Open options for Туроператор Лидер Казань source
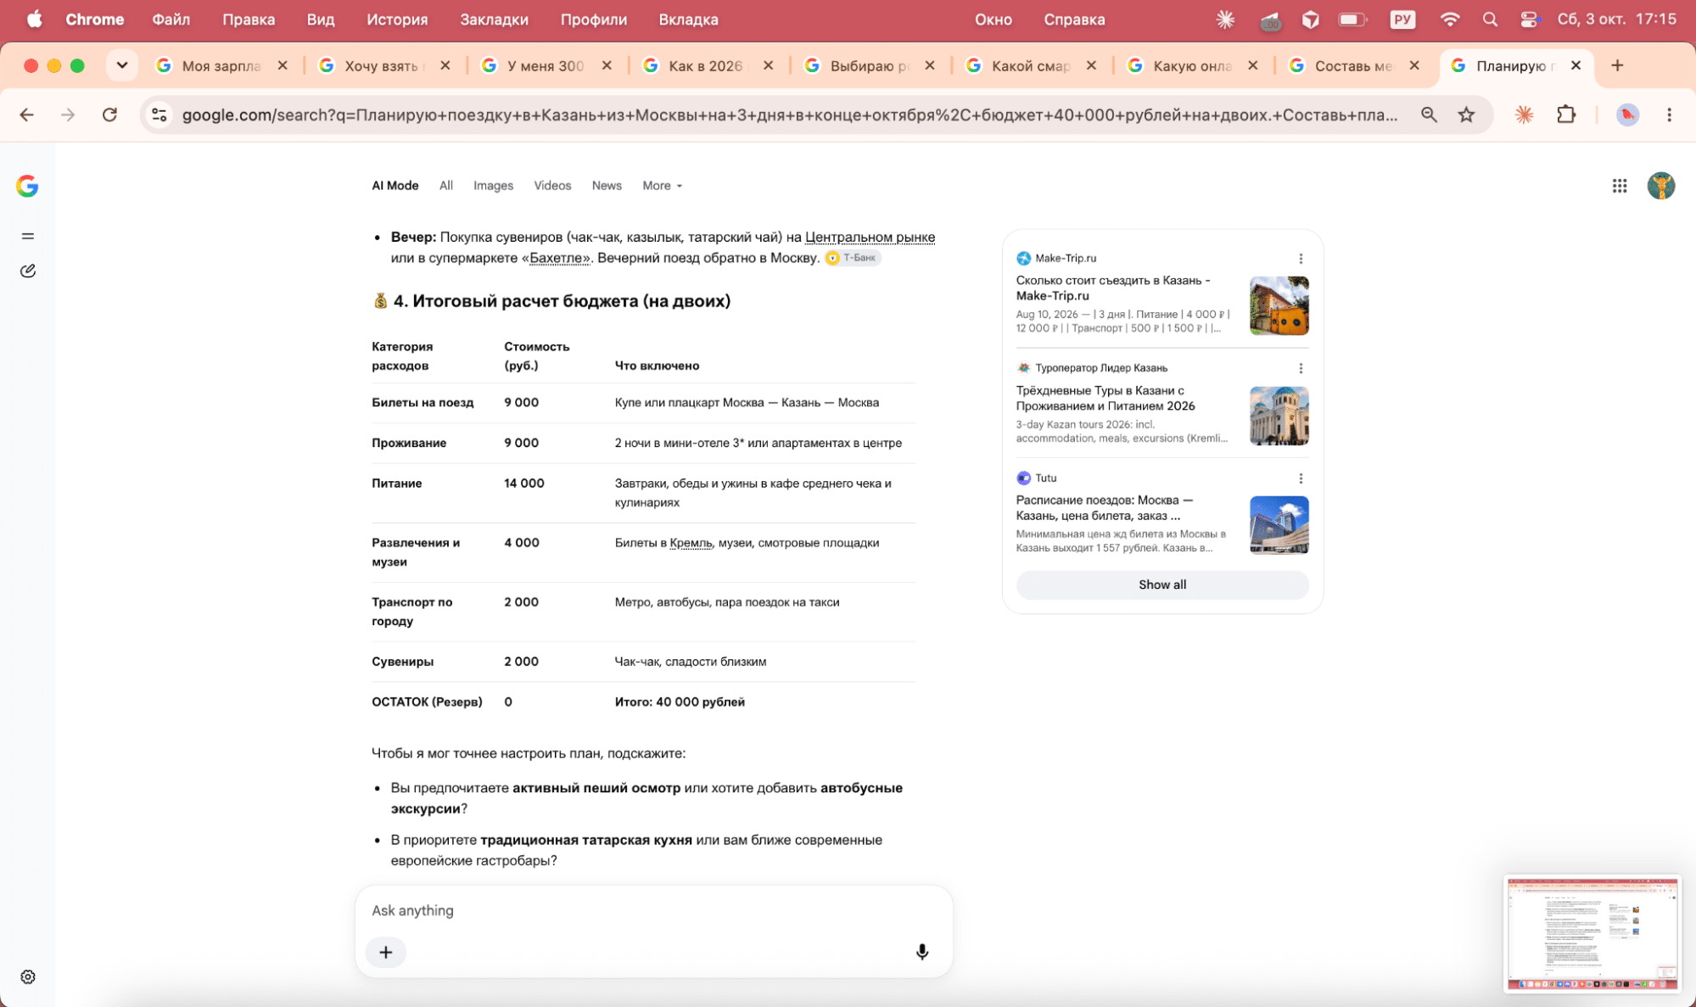 [1301, 368]
